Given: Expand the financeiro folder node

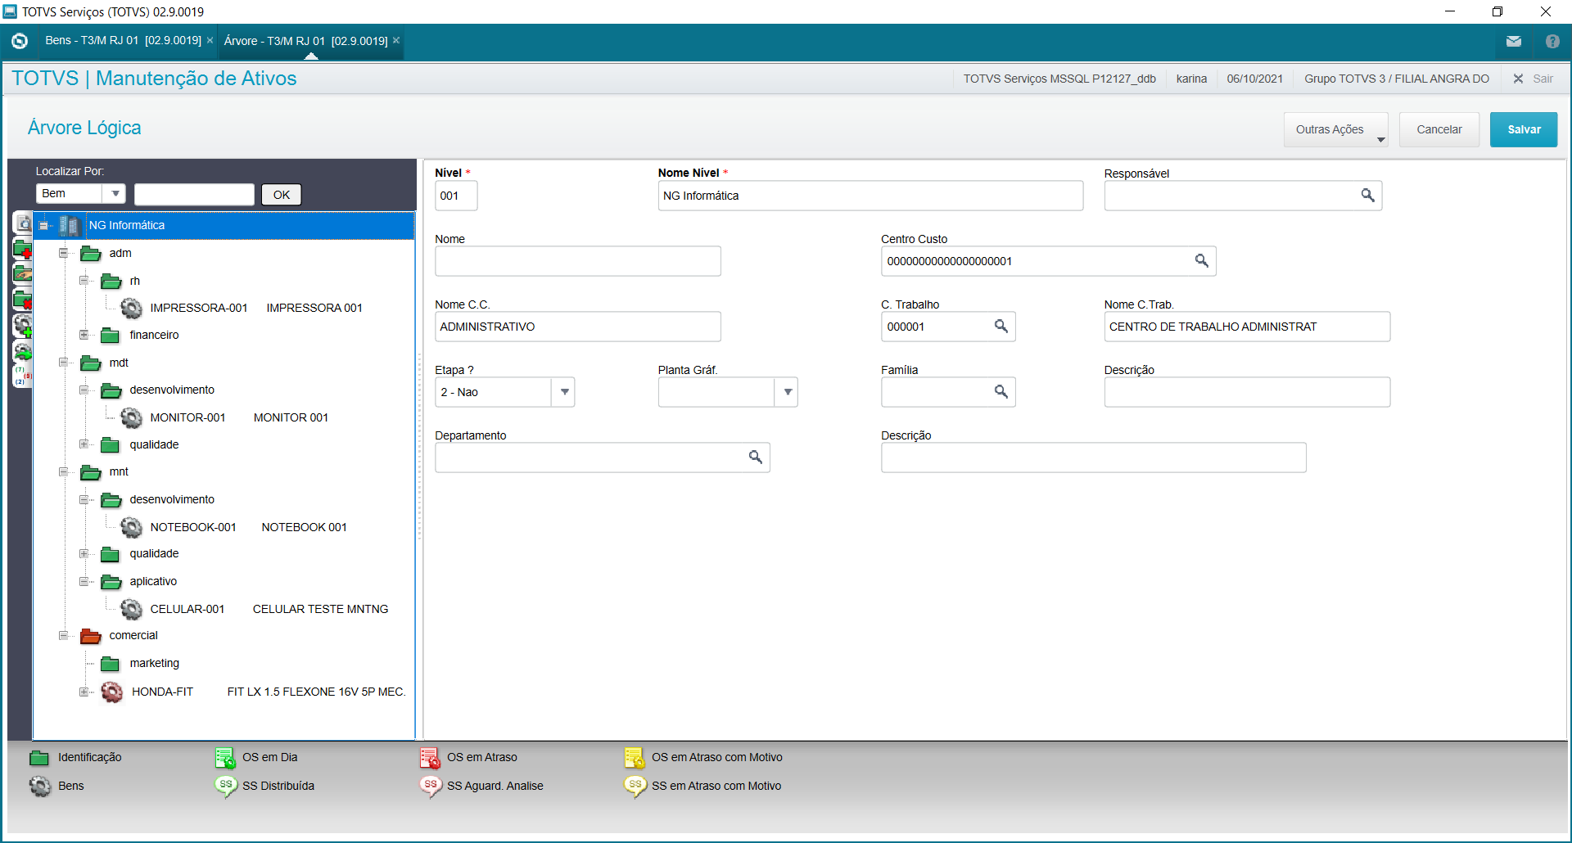Looking at the screenshot, I should coord(84,335).
